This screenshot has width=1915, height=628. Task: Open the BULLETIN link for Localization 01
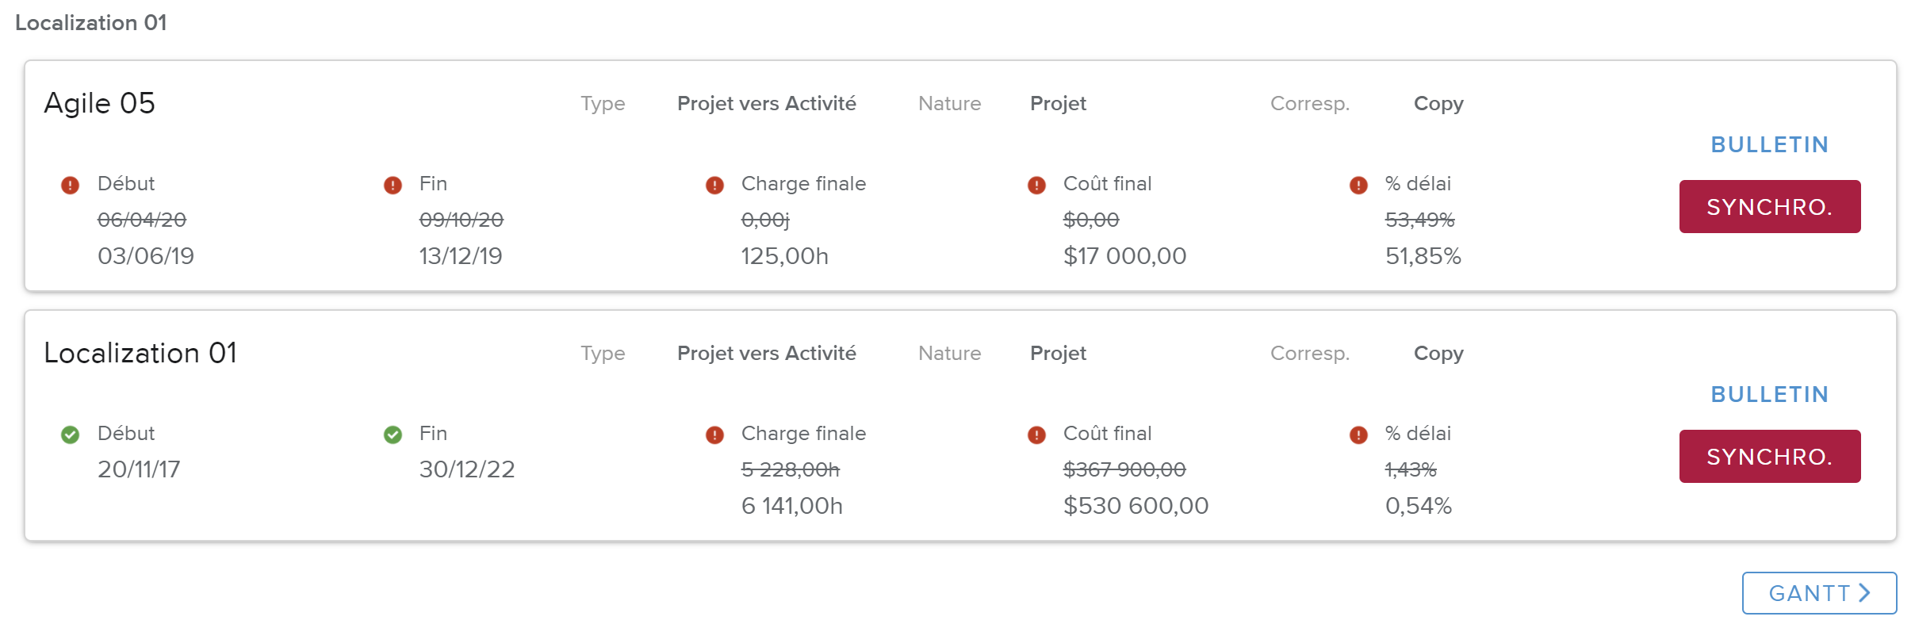[x=1769, y=394]
